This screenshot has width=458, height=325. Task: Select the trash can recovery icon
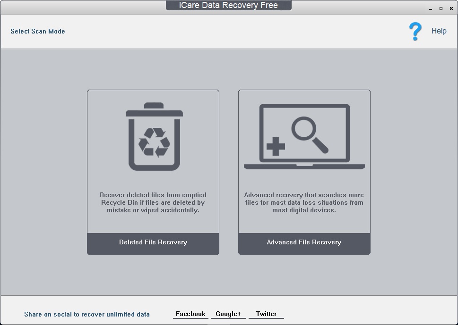[x=153, y=137]
